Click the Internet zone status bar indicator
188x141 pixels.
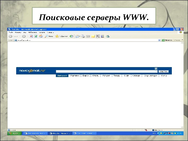(157, 130)
